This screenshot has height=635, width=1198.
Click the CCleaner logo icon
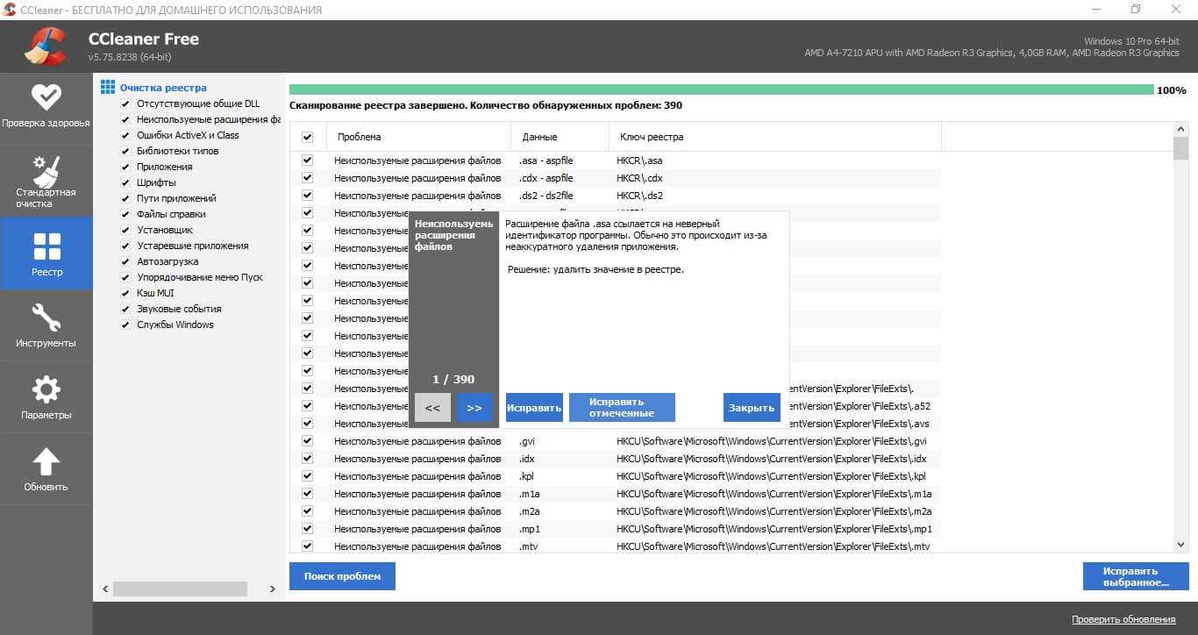pyautogui.click(x=46, y=47)
